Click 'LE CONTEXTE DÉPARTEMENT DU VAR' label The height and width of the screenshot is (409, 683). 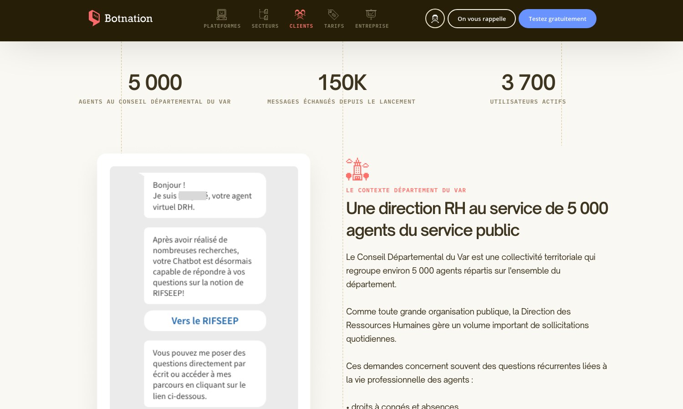(x=406, y=190)
